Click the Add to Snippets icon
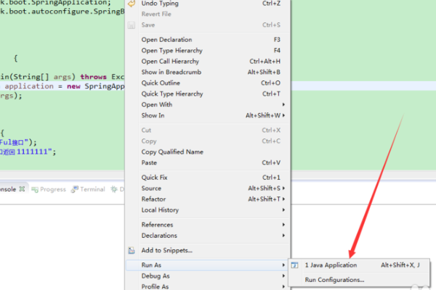Screen dimensions: 436x290 132,250
